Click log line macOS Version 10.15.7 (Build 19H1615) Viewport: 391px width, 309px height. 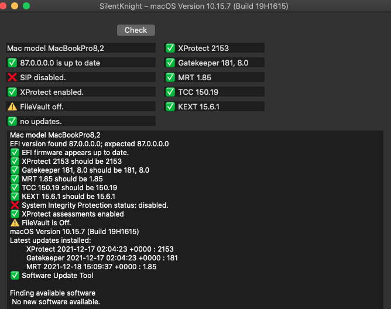[x=74, y=232]
